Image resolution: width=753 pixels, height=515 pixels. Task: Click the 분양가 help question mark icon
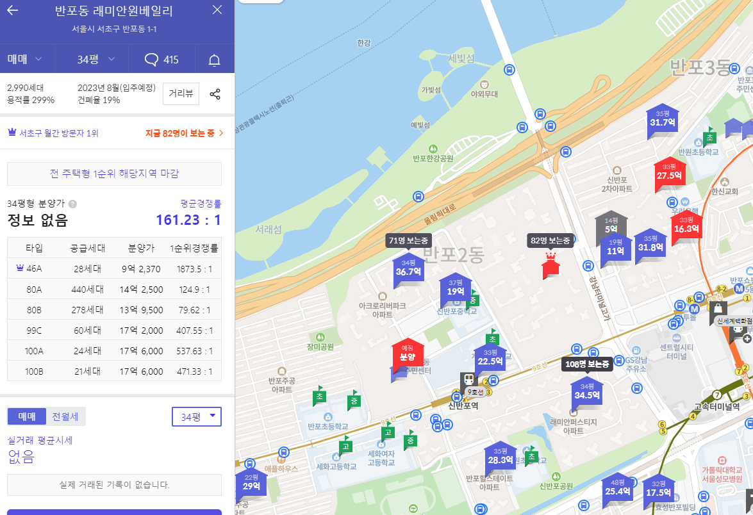click(x=72, y=204)
